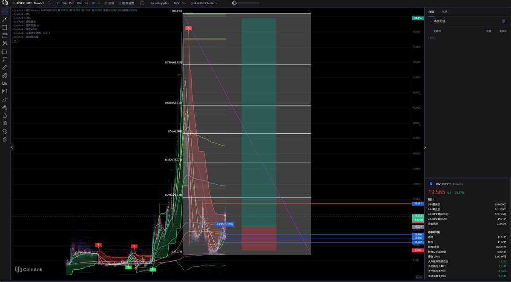Click the striped circle tool in left toolbar

5,75
